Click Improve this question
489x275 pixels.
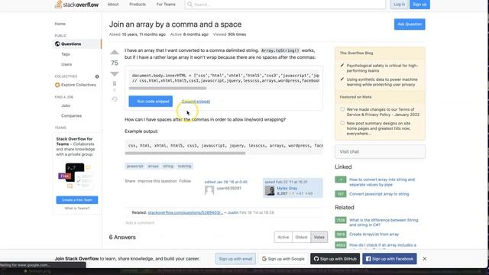pos(157,181)
